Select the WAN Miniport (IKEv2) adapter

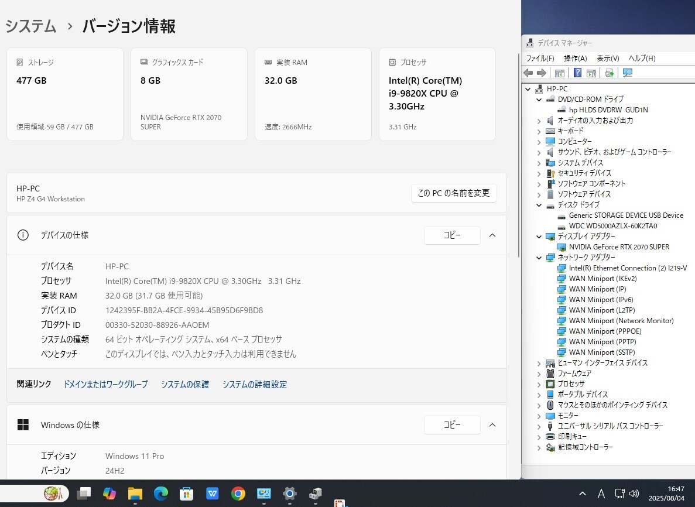point(603,279)
